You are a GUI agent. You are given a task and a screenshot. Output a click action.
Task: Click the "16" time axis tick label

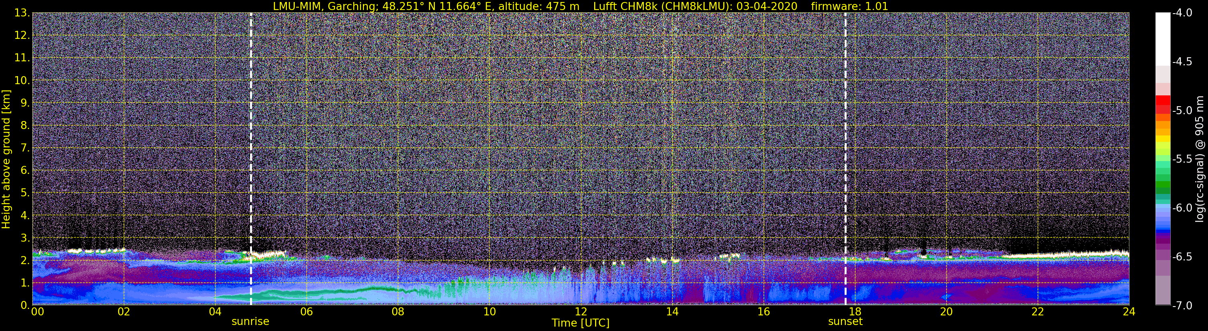(x=763, y=312)
